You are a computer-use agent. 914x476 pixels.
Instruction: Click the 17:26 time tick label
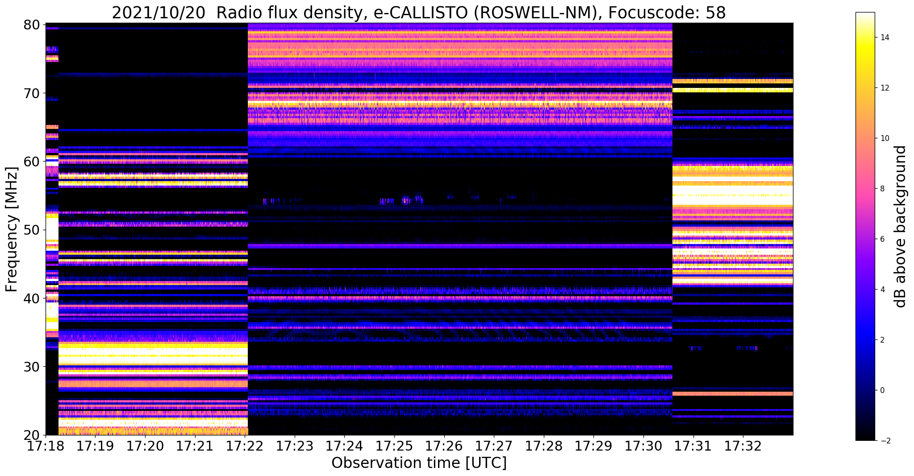pos(444,446)
